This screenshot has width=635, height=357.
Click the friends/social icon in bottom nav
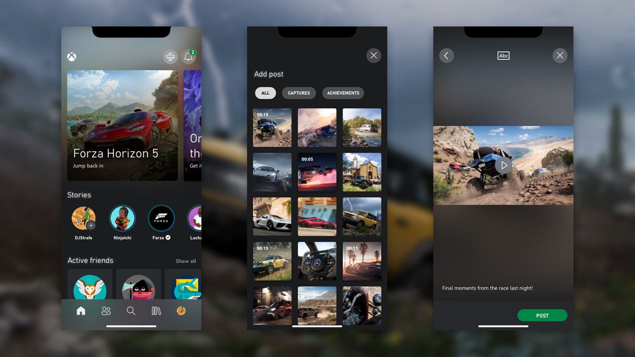(106, 310)
